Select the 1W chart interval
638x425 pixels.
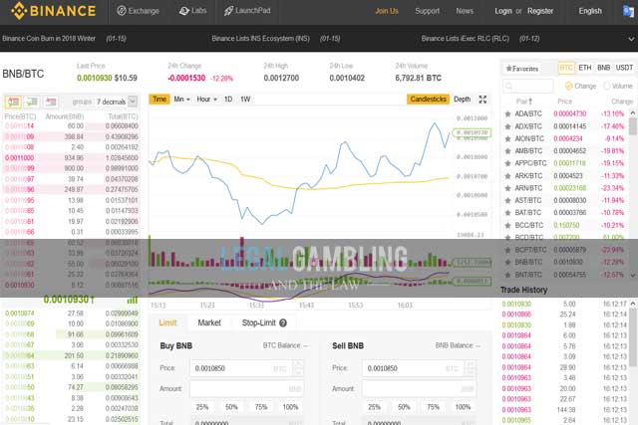(245, 100)
